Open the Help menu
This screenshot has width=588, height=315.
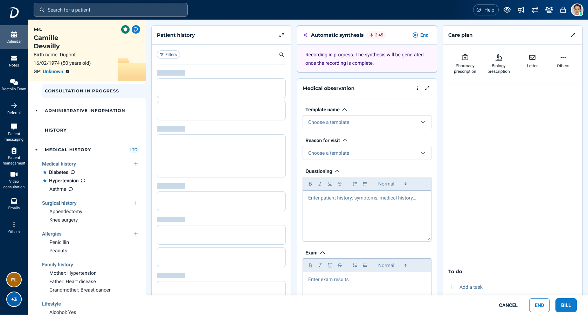(x=486, y=10)
